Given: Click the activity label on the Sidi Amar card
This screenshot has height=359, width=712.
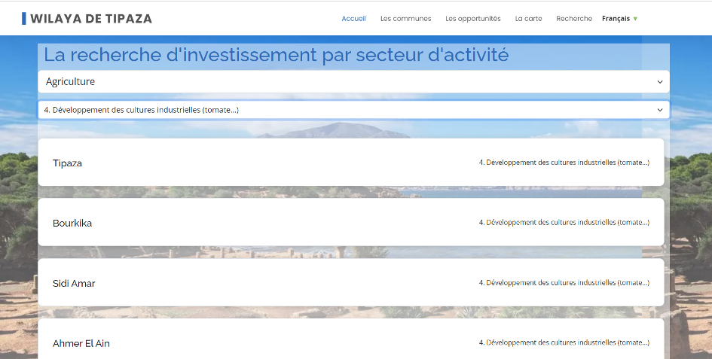Looking at the screenshot, I should (564, 282).
